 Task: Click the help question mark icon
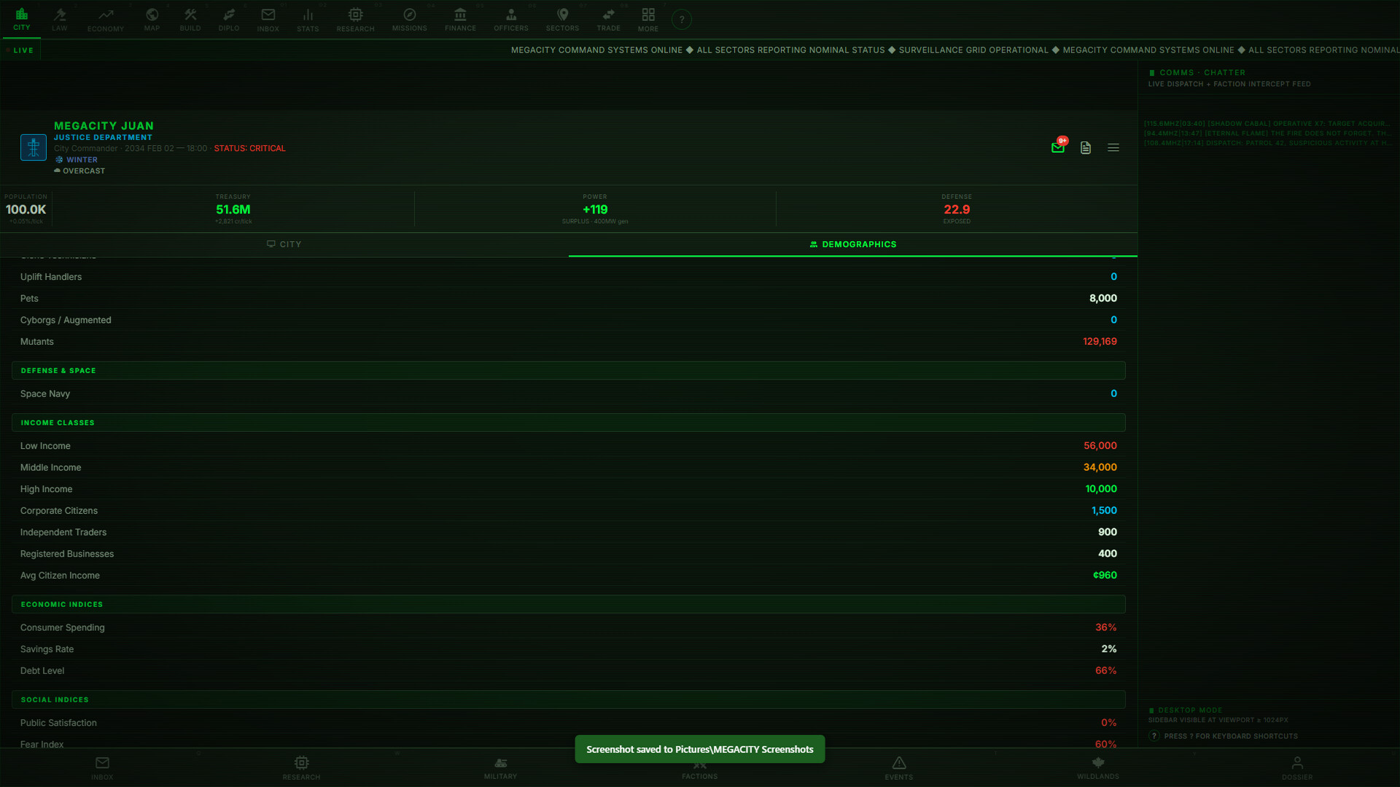[x=682, y=20]
